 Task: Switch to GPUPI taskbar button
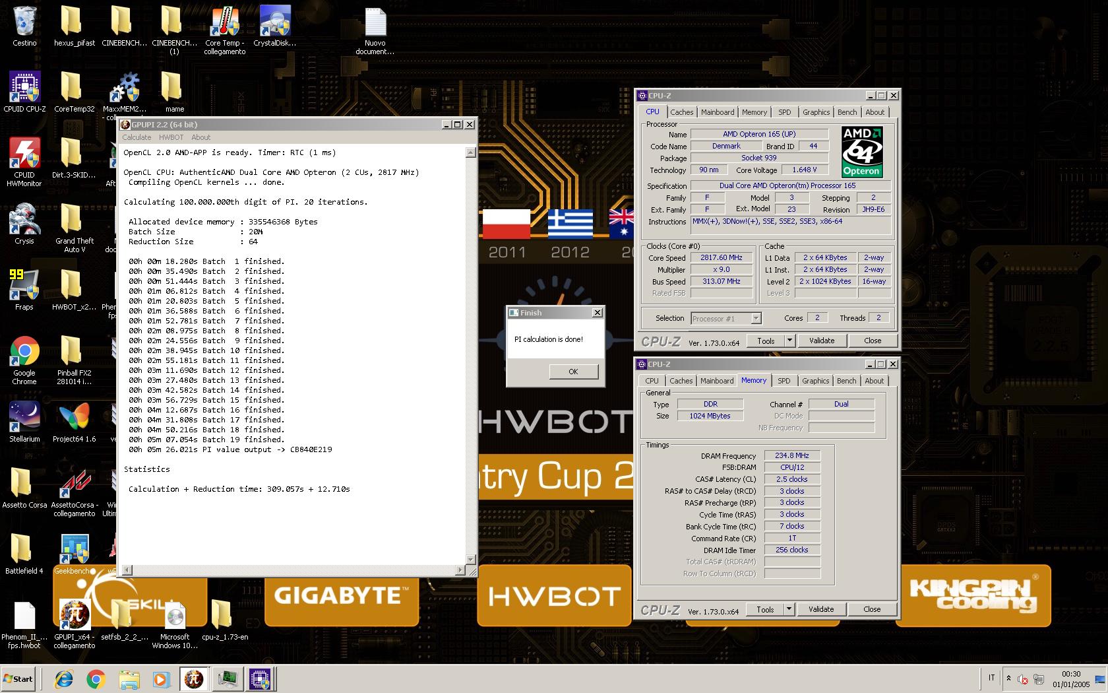tap(193, 678)
